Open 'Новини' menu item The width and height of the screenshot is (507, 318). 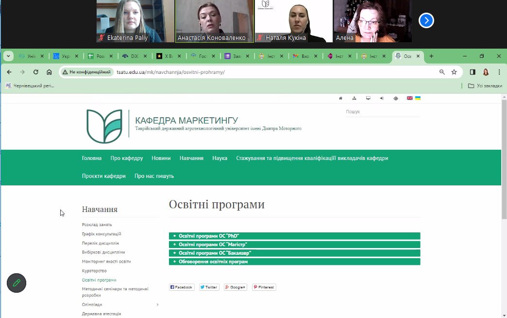point(161,158)
